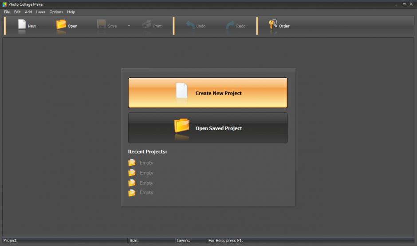Expand the Save dropdown arrow
The width and height of the screenshot is (417, 246).
coord(129,26)
